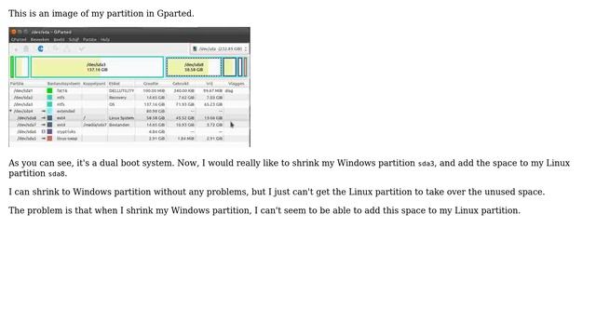
Task: Select the /dev/sda6 crypt-luks row
Action: pos(129,132)
